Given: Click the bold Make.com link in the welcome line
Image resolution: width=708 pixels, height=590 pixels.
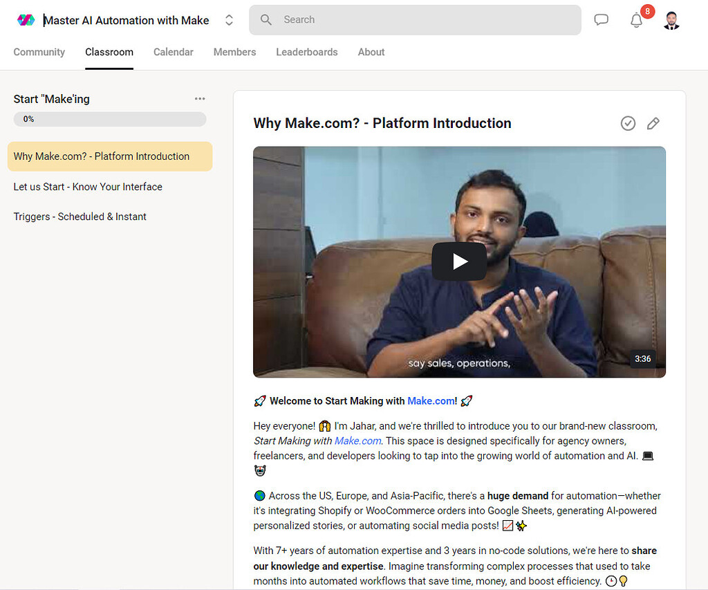Looking at the screenshot, I should (x=431, y=401).
